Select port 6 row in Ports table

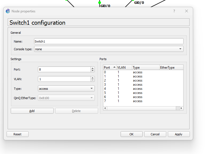coord(143,97)
